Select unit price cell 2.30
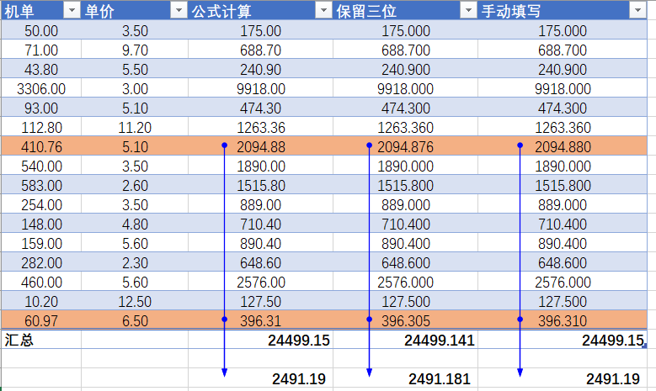 (135, 262)
